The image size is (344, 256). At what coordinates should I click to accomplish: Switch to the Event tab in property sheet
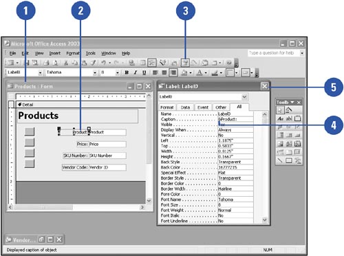[x=203, y=107]
